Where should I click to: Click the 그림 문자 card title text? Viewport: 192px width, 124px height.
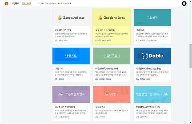(140, 30)
